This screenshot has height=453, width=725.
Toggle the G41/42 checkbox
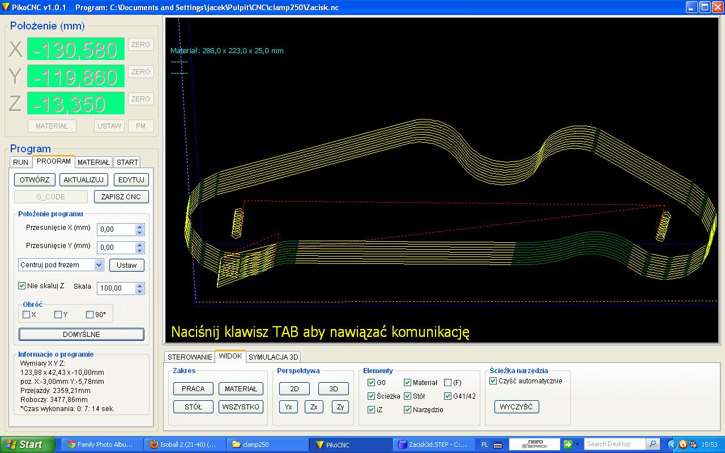click(x=448, y=396)
